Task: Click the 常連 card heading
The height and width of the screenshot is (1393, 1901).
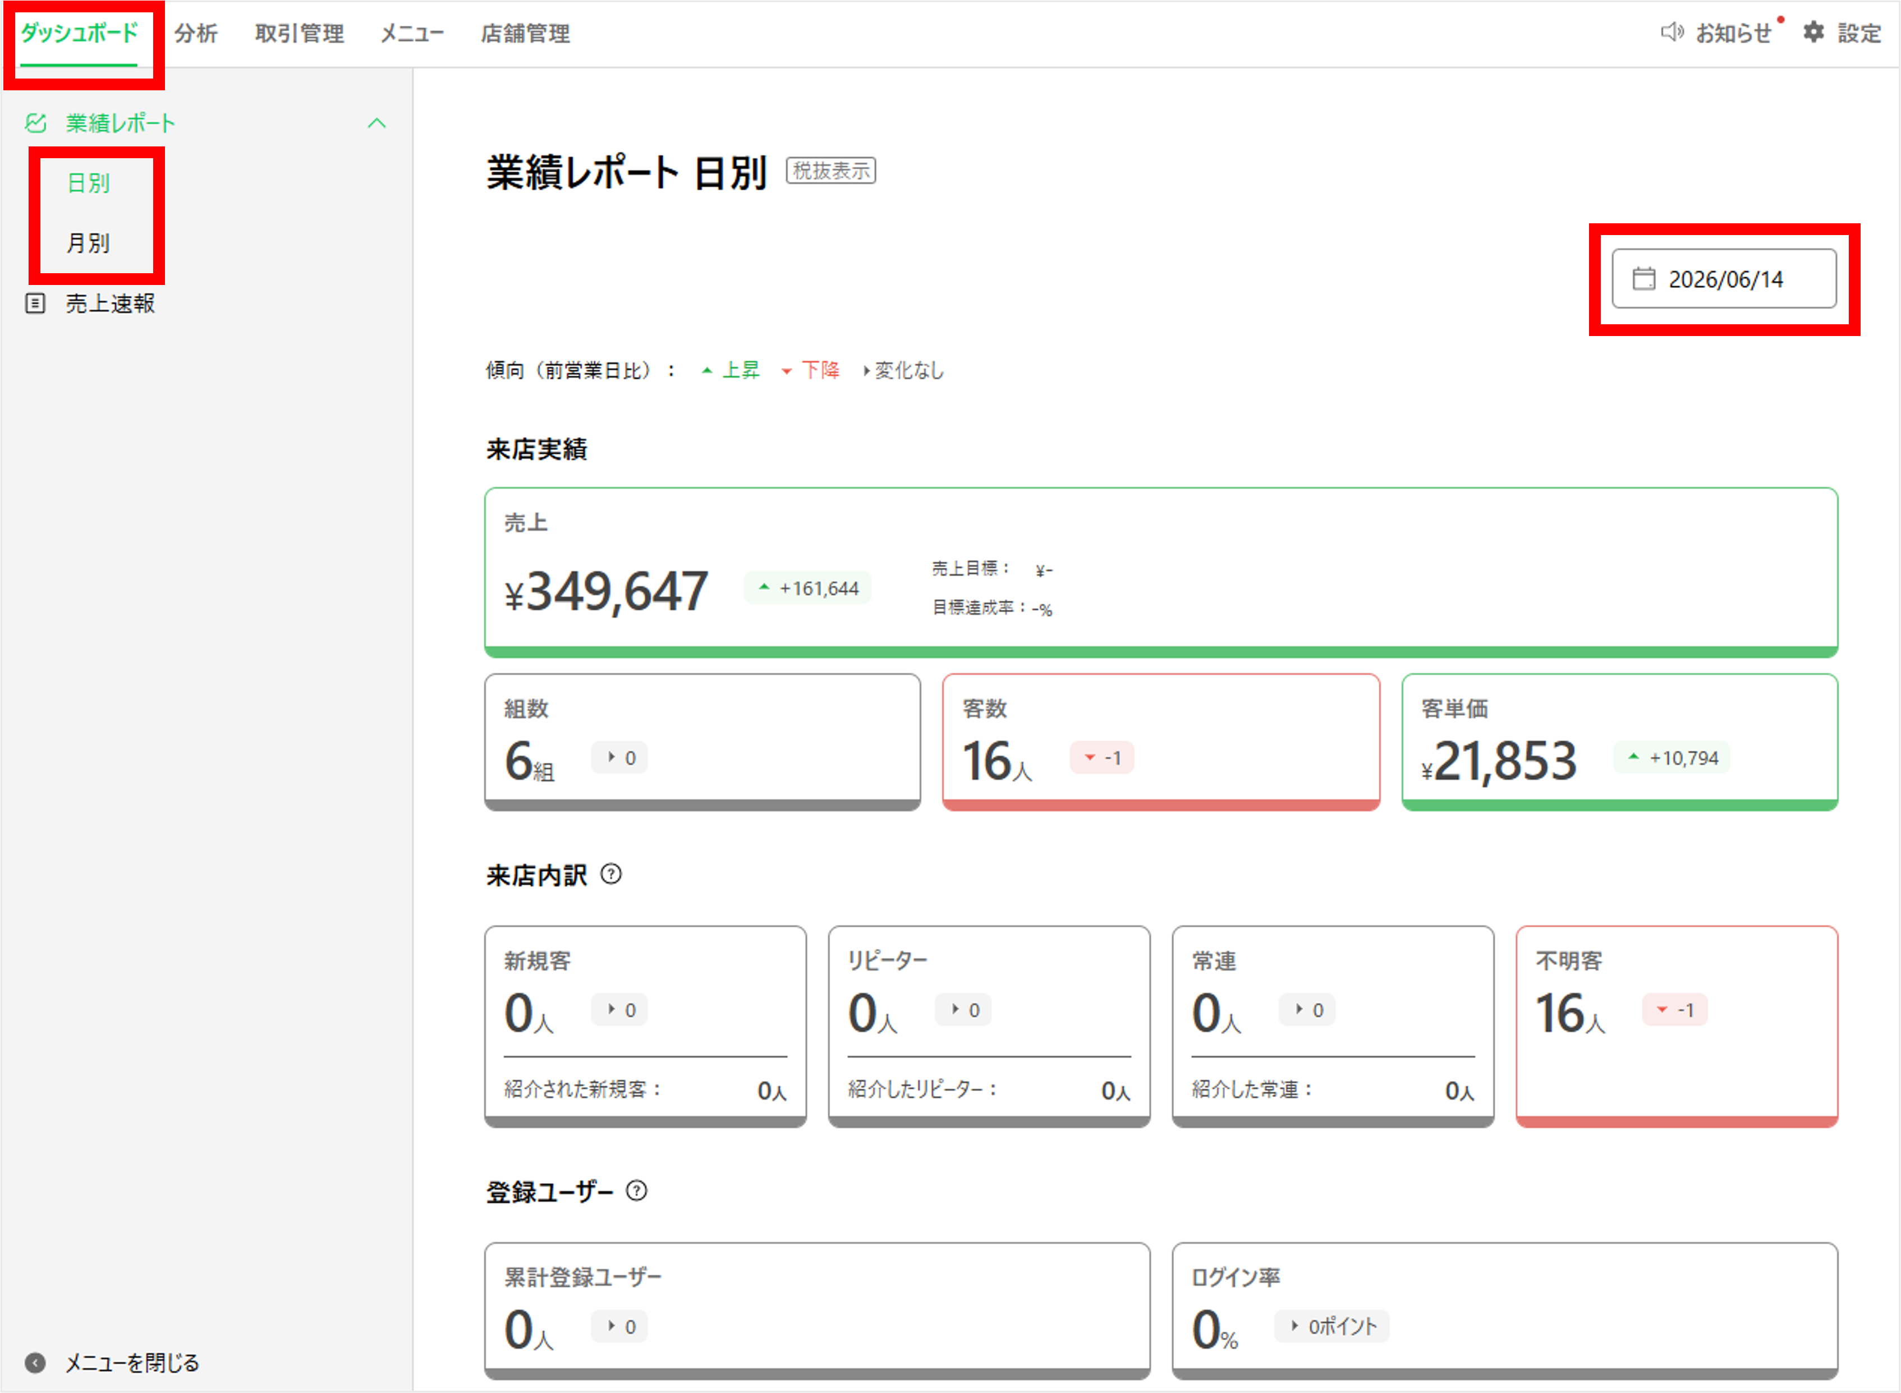Action: (1214, 960)
